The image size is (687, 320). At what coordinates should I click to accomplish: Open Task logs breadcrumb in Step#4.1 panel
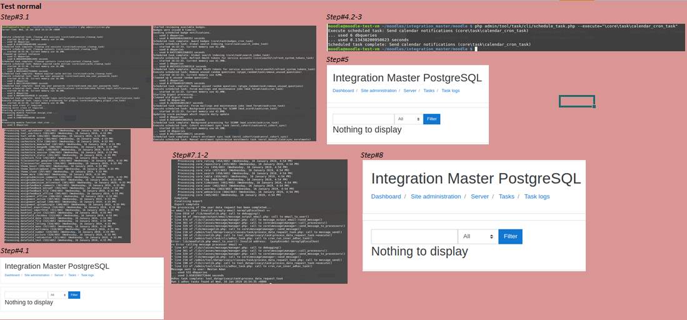tap(87, 275)
